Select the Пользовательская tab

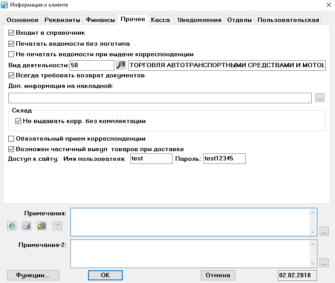pyautogui.click(x=288, y=20)
